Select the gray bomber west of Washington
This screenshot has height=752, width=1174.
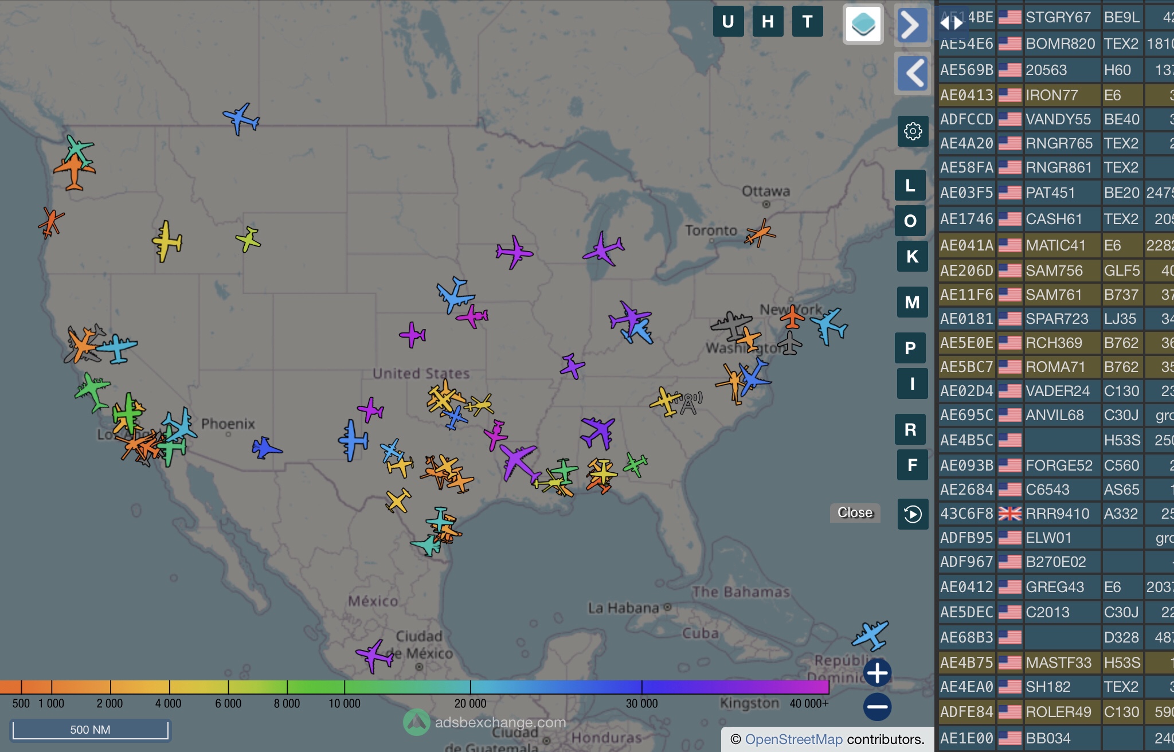coord(731,326)
